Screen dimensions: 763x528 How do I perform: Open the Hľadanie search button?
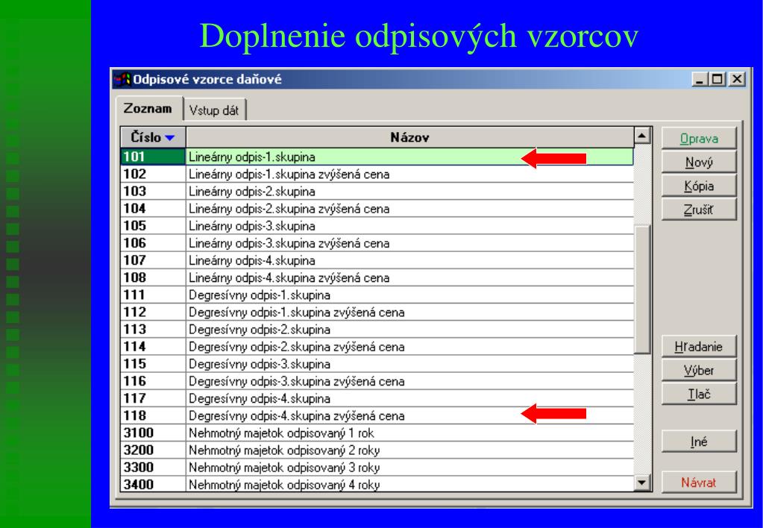(699, 347)
